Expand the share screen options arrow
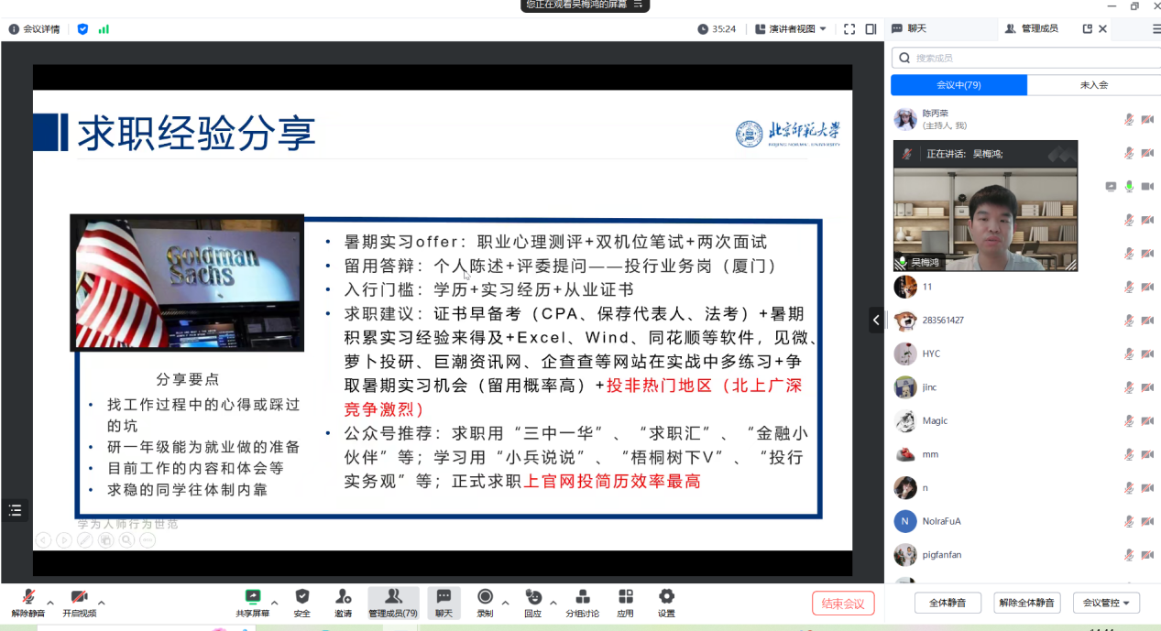Screen dimensions: 1161x631 click(272, 603)
